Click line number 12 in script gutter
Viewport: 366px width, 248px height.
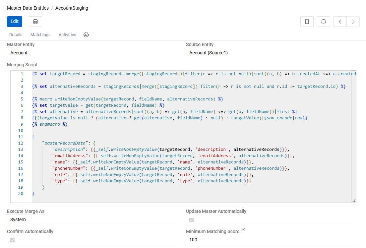21,143
